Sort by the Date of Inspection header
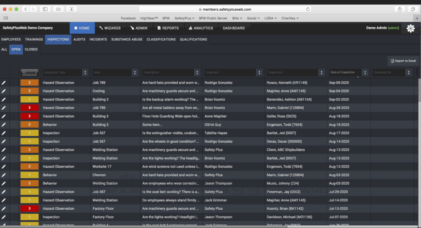 coord(343,72)
